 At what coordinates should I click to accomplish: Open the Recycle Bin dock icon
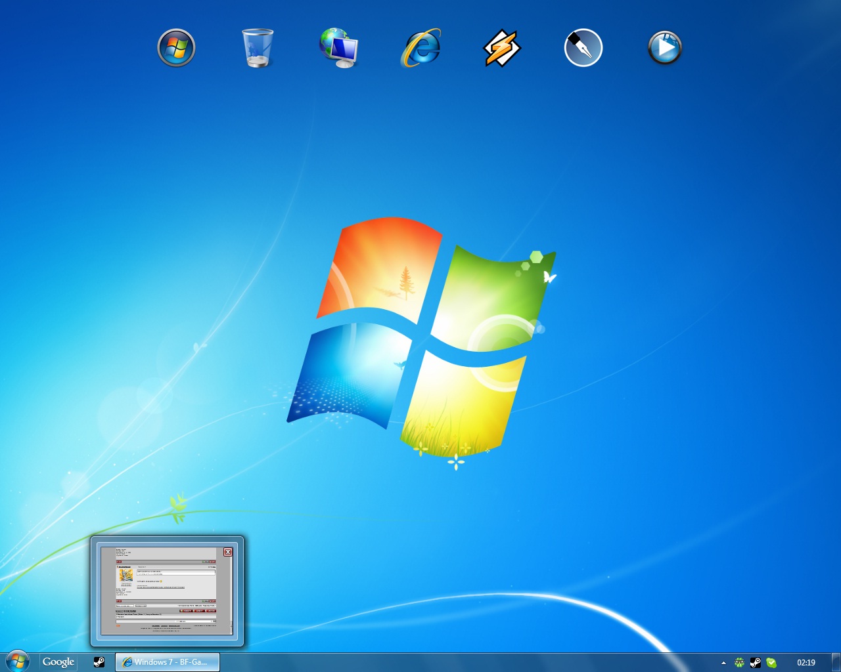click(x=258, y=48)
